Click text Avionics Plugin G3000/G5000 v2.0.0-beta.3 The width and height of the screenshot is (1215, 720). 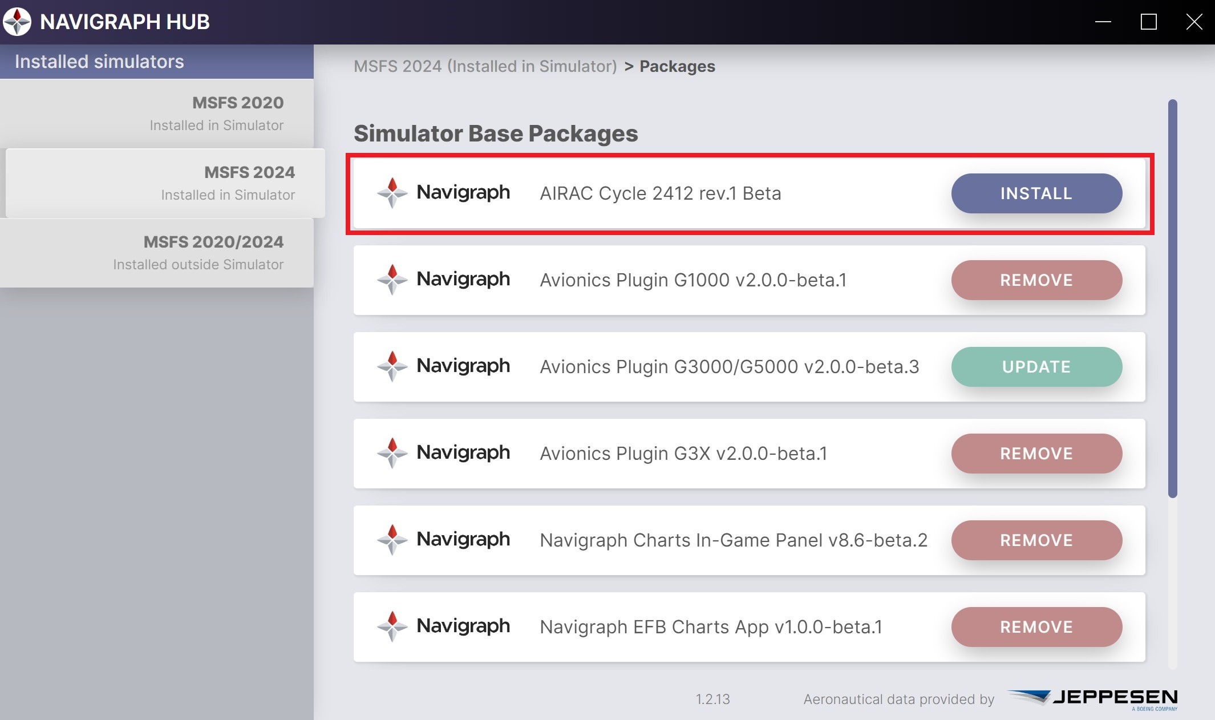click(730, 367)
